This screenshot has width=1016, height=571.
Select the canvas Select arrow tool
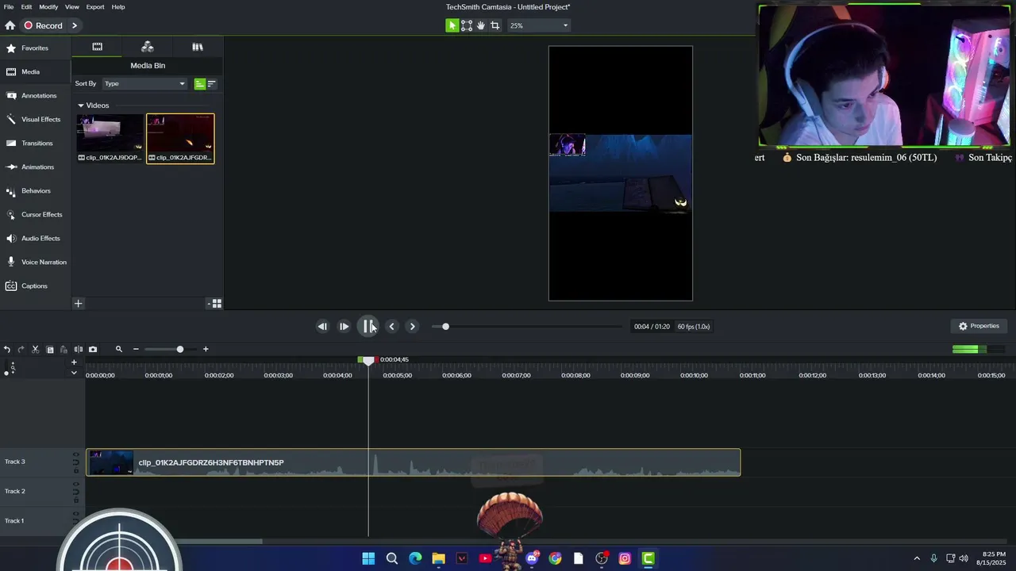click(x=452, y=25)
